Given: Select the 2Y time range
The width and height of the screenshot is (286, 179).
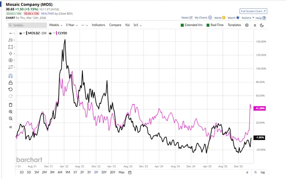Looking at the screenshot, I should (82, 172).
